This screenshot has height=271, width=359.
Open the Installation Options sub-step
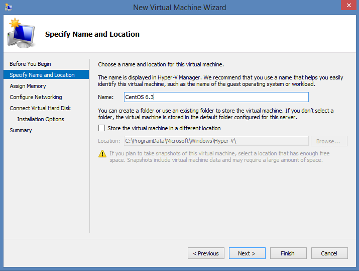coord(41,119)
